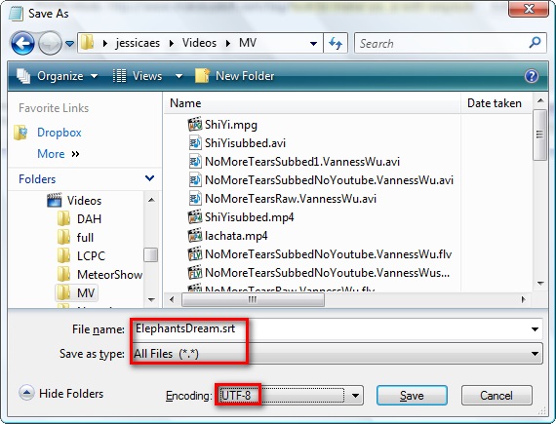This screenshot has height=424, width=556.
Task: Select jessicaes in the address path
Action: pyautogui.click(x=138, y=43)
